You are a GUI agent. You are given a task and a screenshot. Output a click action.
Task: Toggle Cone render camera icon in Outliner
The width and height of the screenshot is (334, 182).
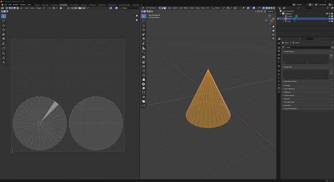(332, 19)
